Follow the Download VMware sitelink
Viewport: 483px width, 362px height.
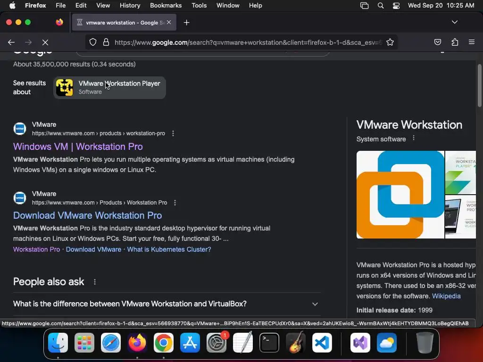(94, 249)
